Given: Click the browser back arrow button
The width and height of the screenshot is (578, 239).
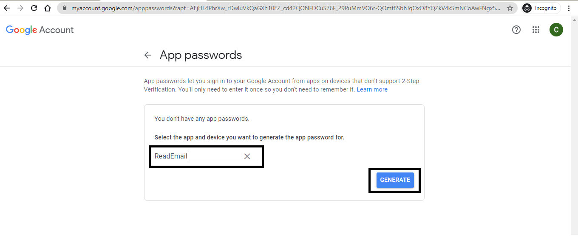Looking at the screenshot, I should [x=7, y=8].
